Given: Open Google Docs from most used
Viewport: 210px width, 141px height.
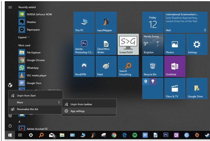Looking at the screenshot, I should point(30,83).
